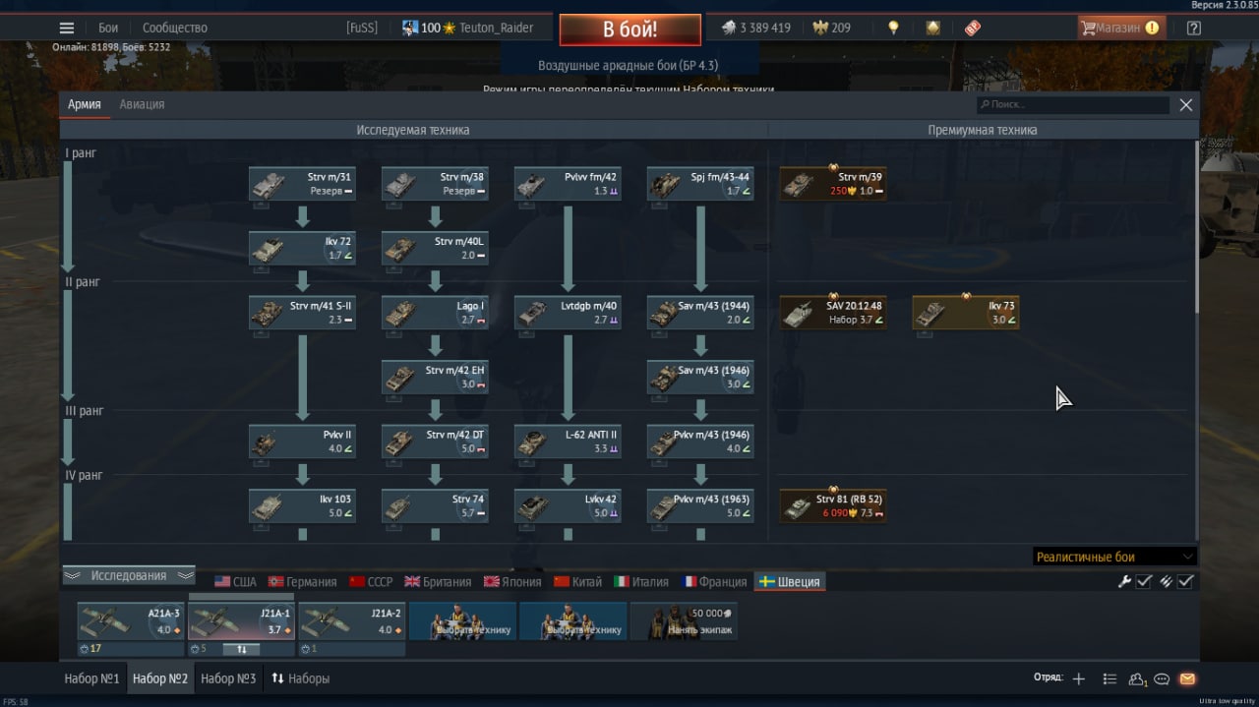Image resolution: width=1259 pixels, height=707 pixels.
Task: Open the hamburger main menu
Action: pyautogui.click(x=67, y=28)
